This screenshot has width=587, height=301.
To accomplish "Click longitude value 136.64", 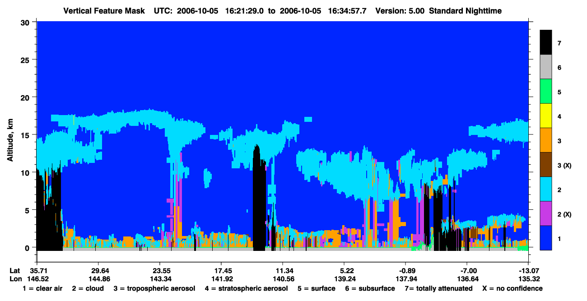I will coord(467,279).
